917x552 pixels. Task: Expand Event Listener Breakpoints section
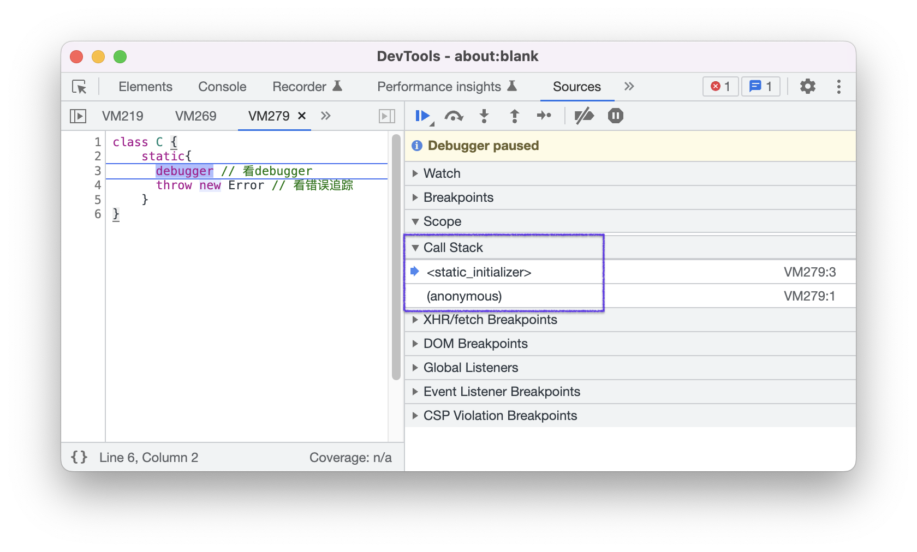coord(630,392)
